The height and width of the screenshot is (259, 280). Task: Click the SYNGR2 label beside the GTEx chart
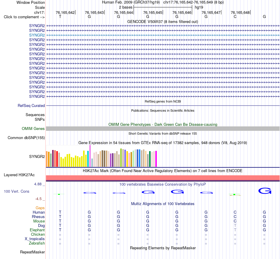pos(37,156)
